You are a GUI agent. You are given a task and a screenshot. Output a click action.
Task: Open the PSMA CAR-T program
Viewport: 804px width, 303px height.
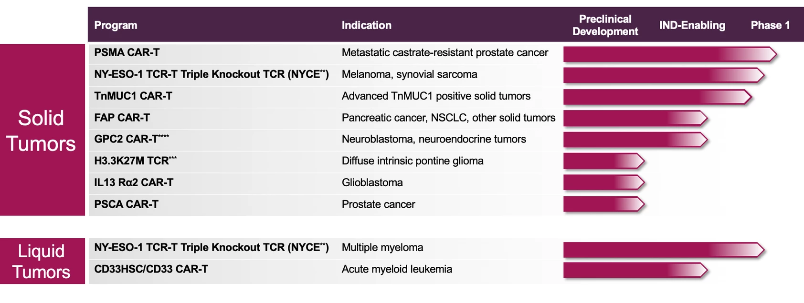(127, 52)
